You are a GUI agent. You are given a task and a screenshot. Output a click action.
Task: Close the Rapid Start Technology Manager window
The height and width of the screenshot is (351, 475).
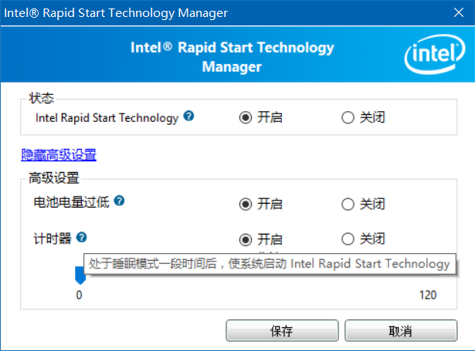(x=453, y=12)
